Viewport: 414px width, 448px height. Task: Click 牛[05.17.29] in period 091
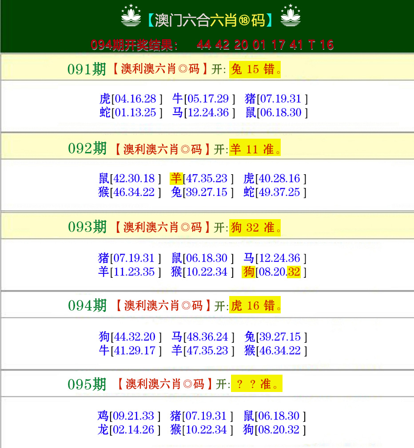pyautogui.click(x=203, y=99)
